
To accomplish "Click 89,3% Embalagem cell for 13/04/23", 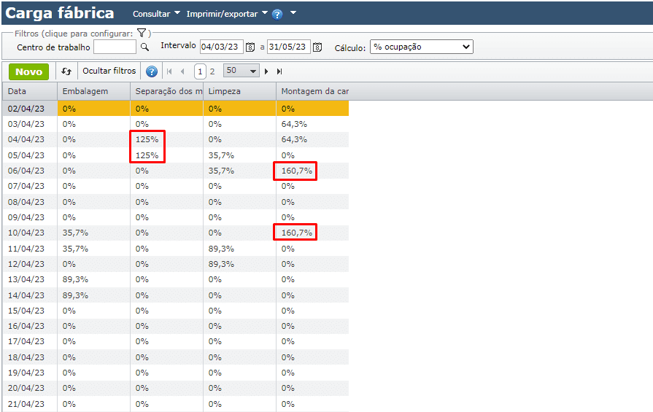I will click(93, 279).
